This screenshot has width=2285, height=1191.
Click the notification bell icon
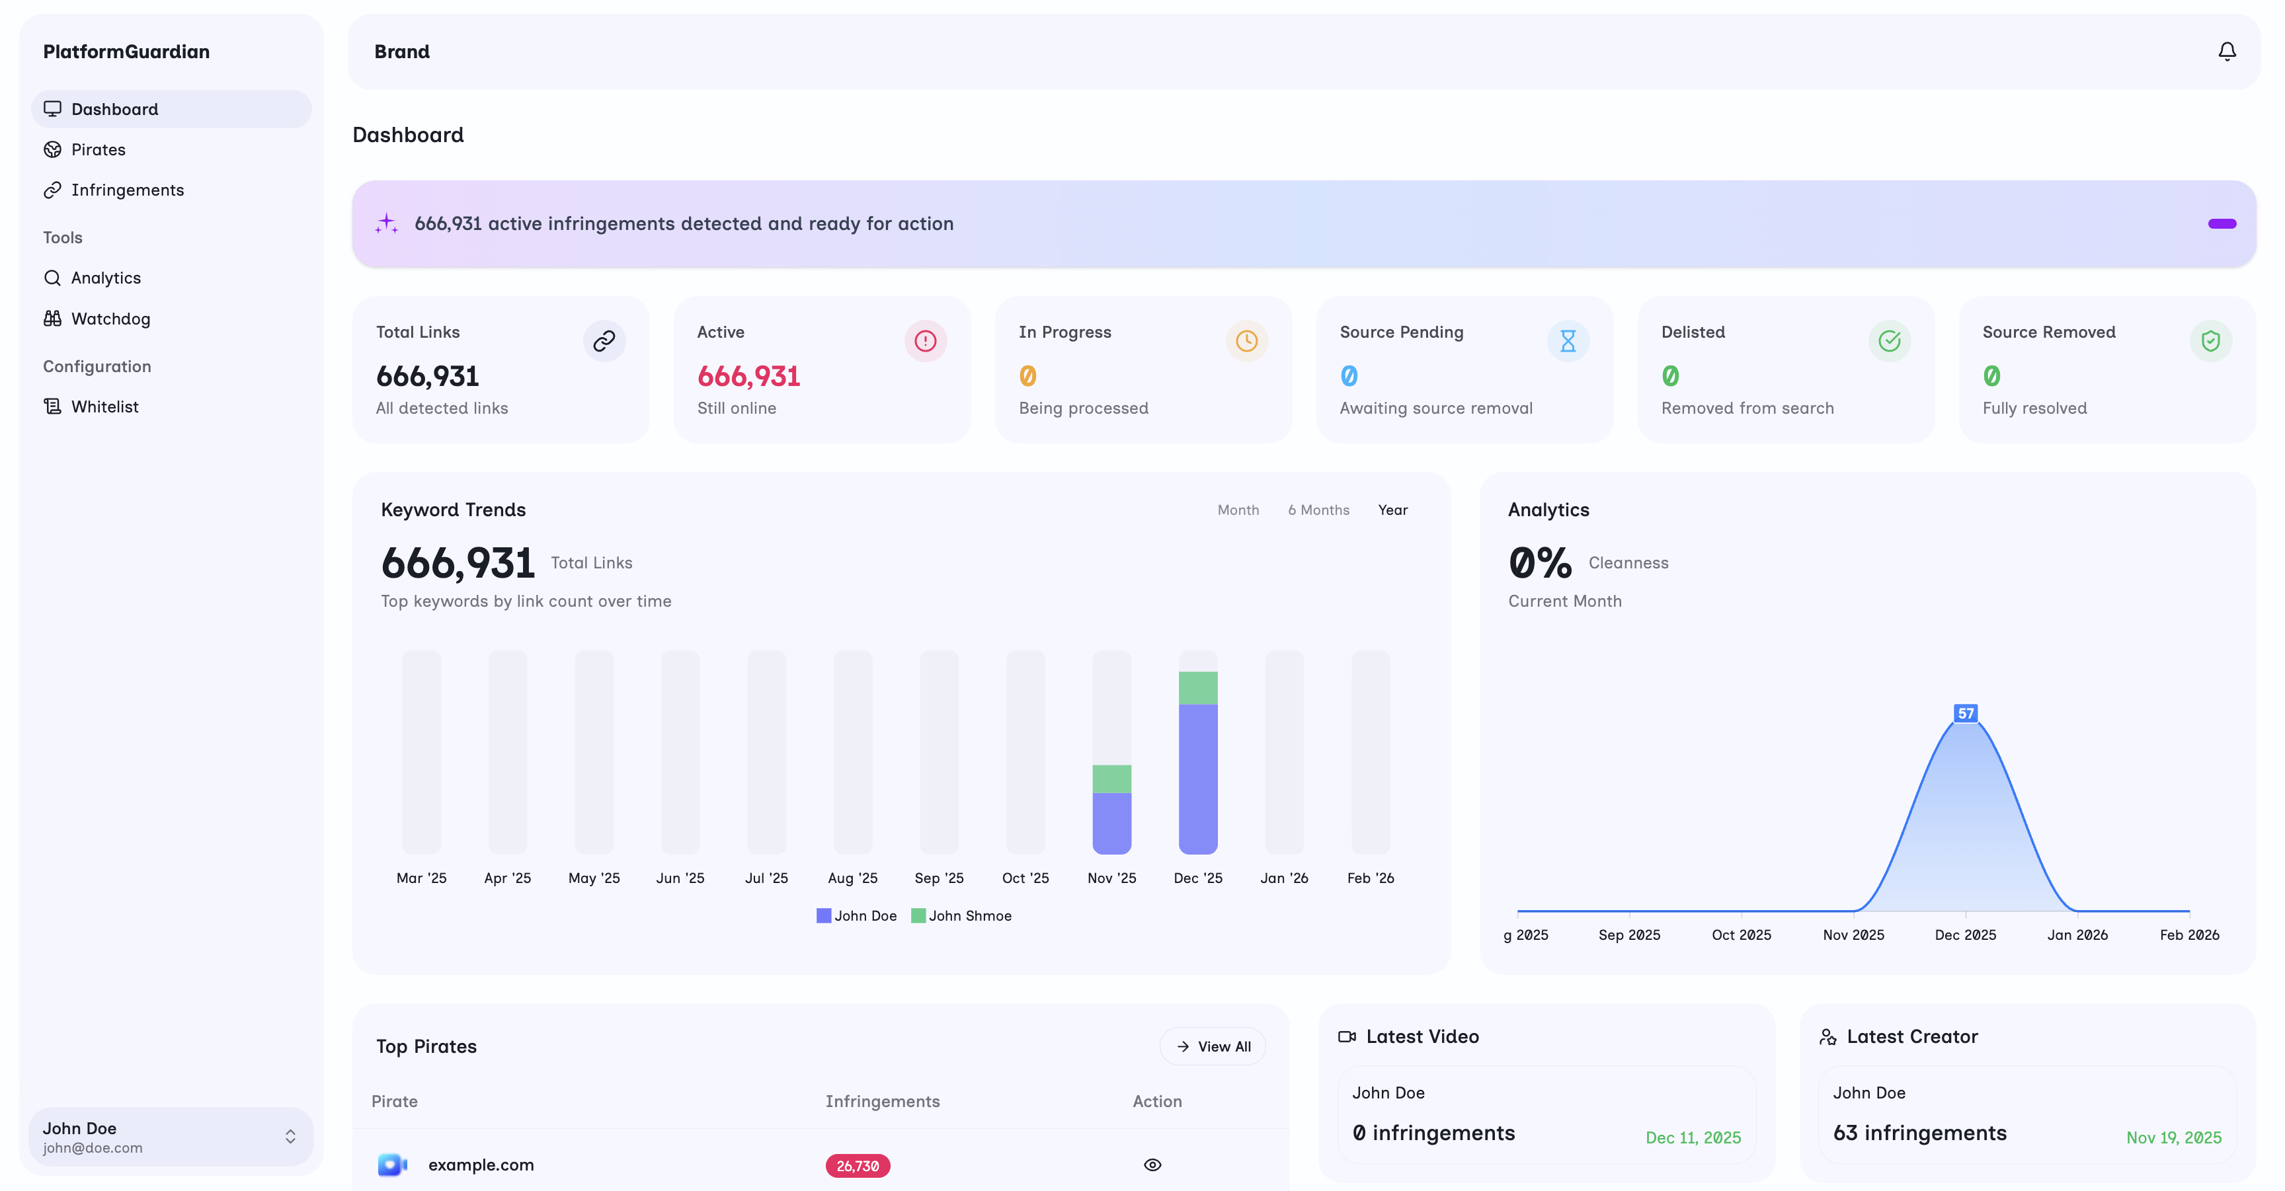click(x=2227, y=50)
